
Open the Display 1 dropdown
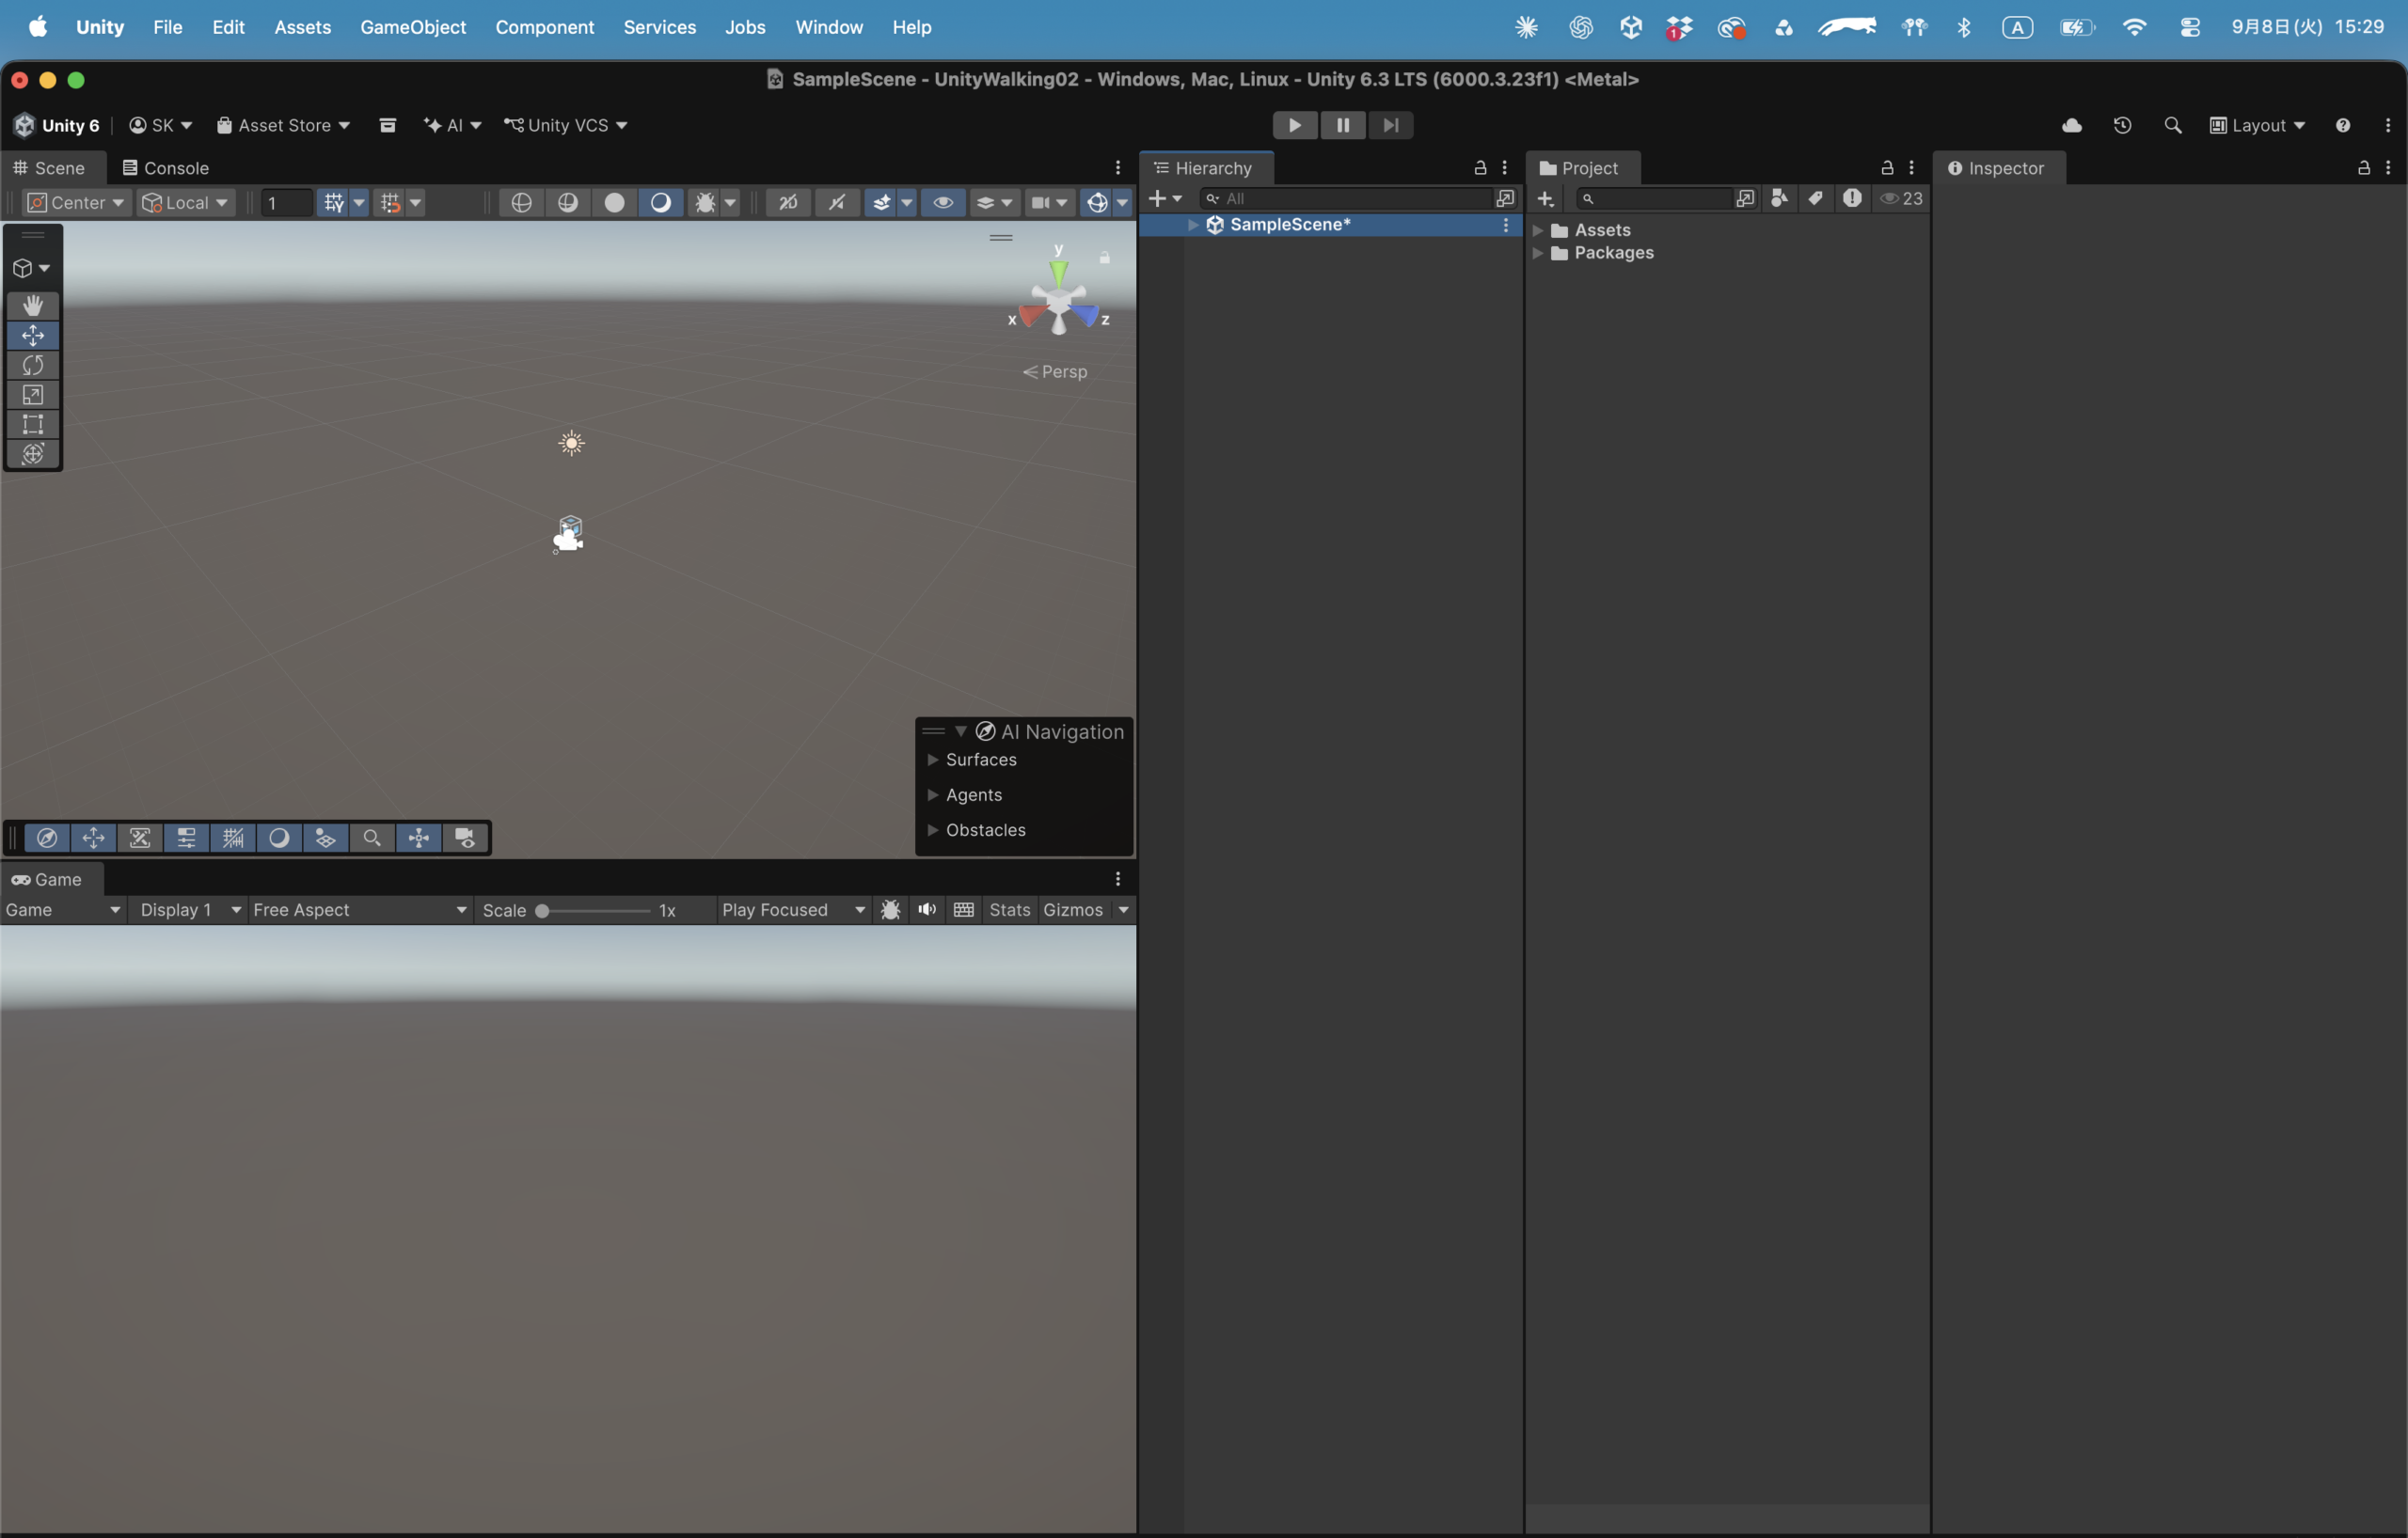pos(190,909)
